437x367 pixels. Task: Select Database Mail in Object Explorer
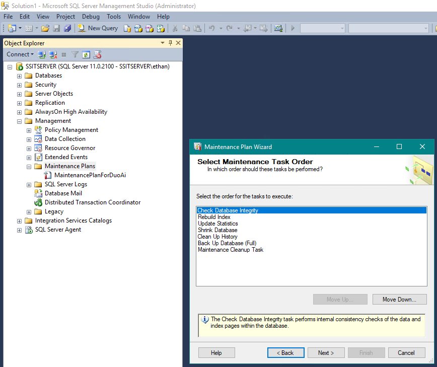[x=63, y=193]
